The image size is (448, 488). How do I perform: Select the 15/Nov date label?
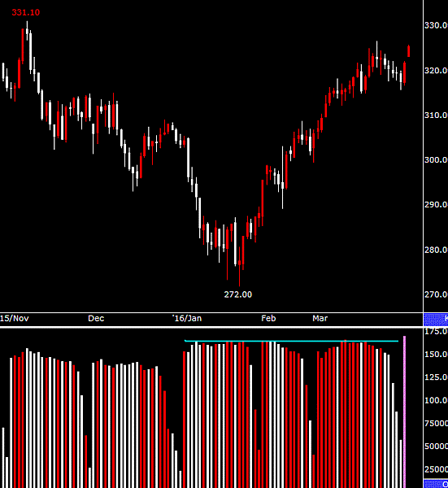pos(15,318)
